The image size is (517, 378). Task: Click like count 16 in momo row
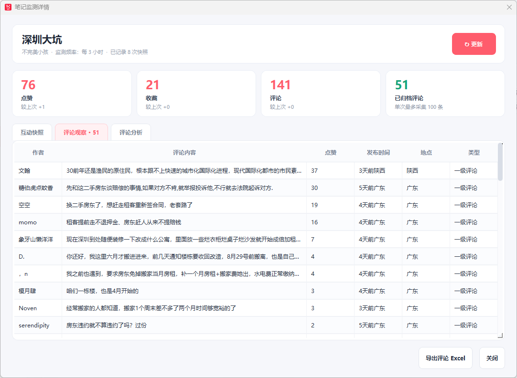[x=314, y=222]
